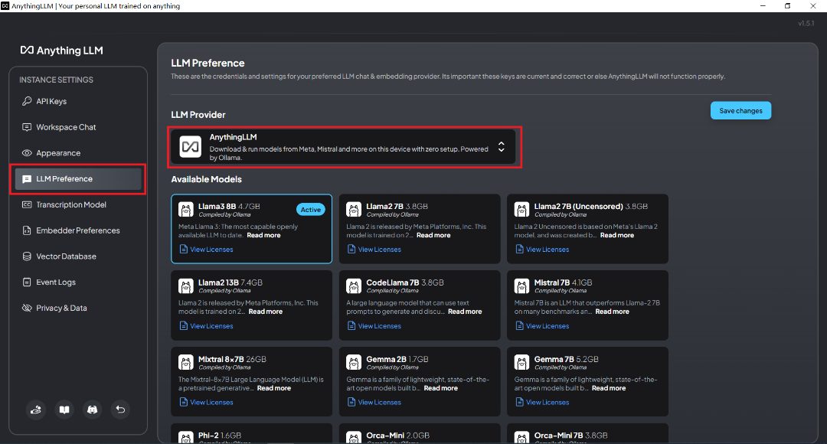This screenshot has width=827, height=444.
Task: Select the Orca-Mini 7B model card
Action: (587, 434)
